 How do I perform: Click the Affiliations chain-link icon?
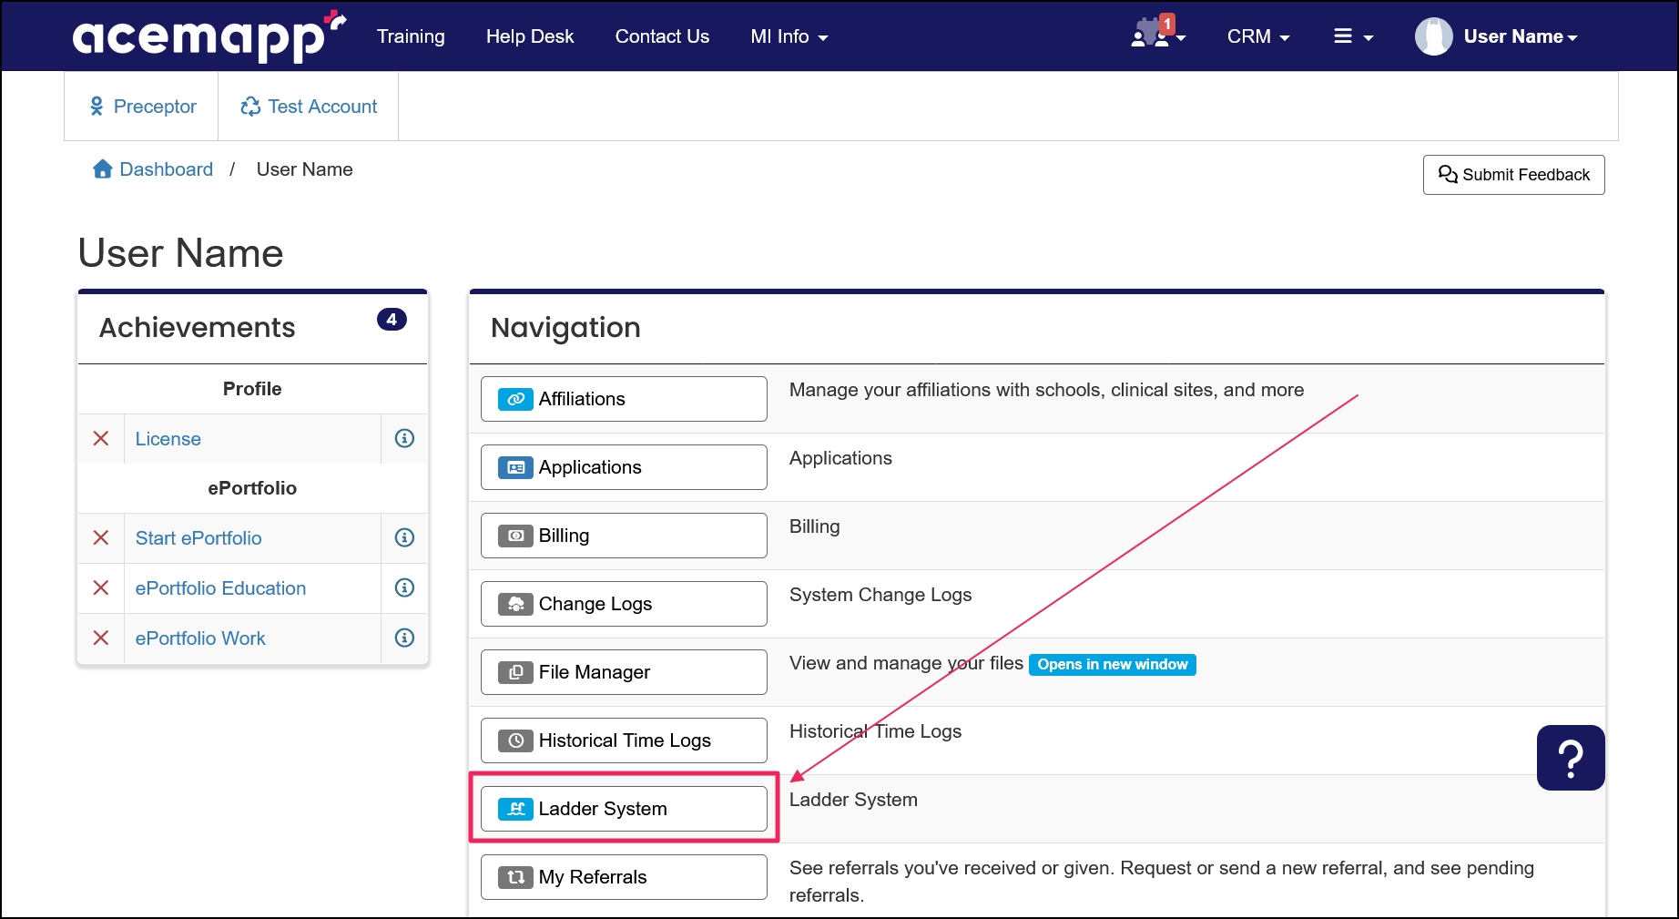pyautogui.click(x=514, y=399)
